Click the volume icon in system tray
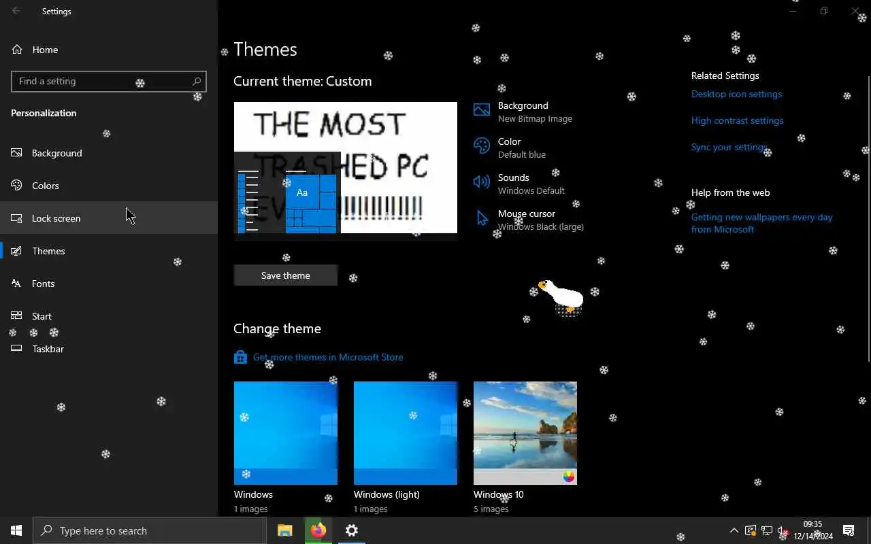 click(783, 531)
